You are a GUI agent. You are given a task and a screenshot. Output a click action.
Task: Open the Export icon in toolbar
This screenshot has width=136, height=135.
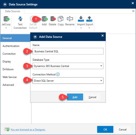(x=89, y=19)
